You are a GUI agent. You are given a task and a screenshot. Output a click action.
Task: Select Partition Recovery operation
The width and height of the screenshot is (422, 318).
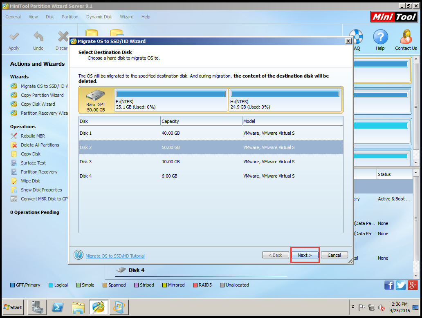pyautogui.click(x=34, y=172)
